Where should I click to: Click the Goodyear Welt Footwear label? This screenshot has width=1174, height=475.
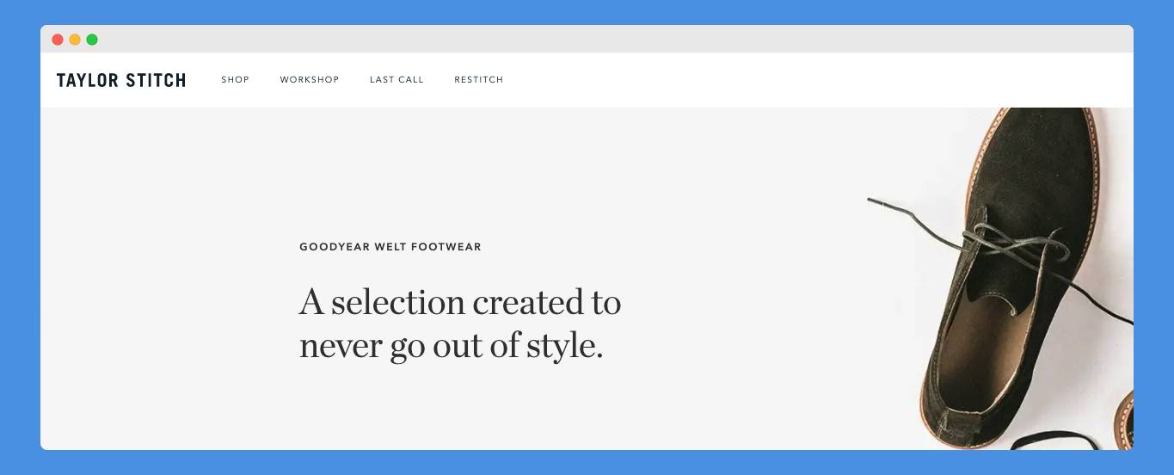(390, 247)
